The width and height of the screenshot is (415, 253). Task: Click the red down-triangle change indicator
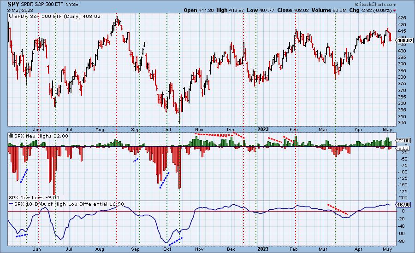tap(395, 11)
